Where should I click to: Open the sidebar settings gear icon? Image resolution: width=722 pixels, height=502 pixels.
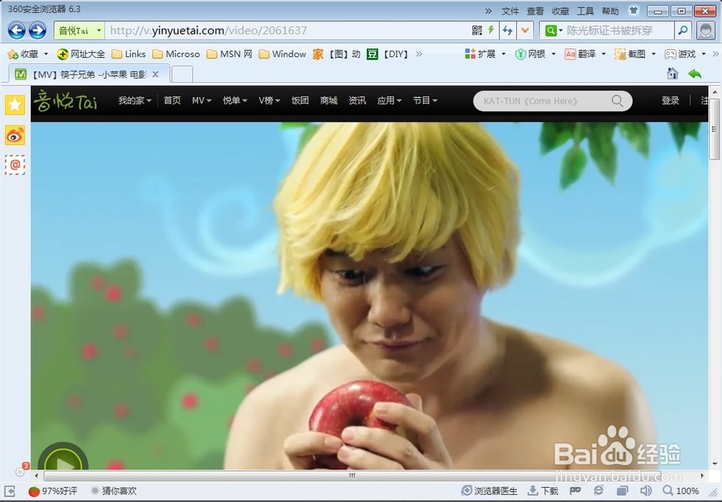pyautogui.click(x=19, y=472)
